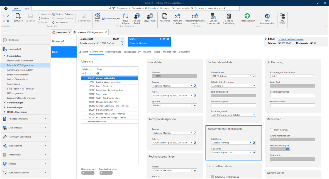Open the Dokumente tab
This screenshot has height=179, width=329.
pos(185,52)
